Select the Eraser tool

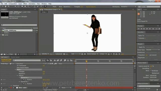point(38,7)
